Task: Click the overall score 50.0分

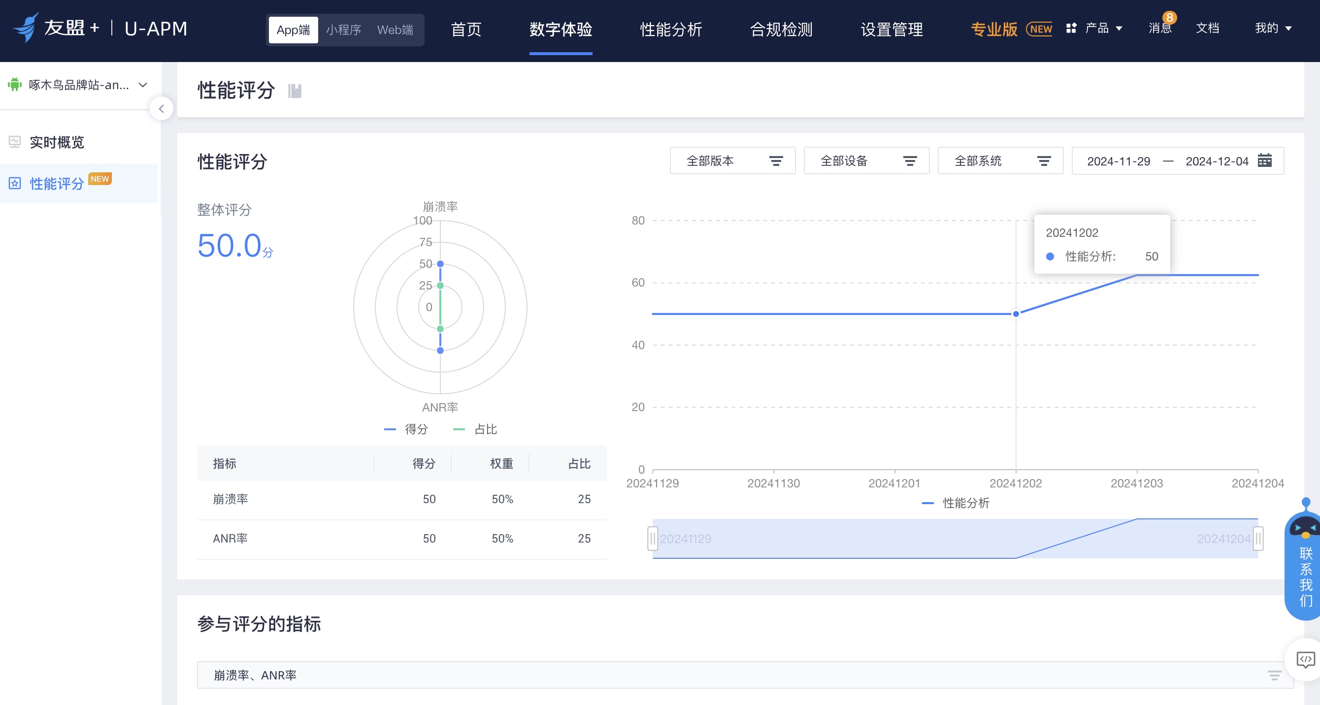Action: click(235, 245)
